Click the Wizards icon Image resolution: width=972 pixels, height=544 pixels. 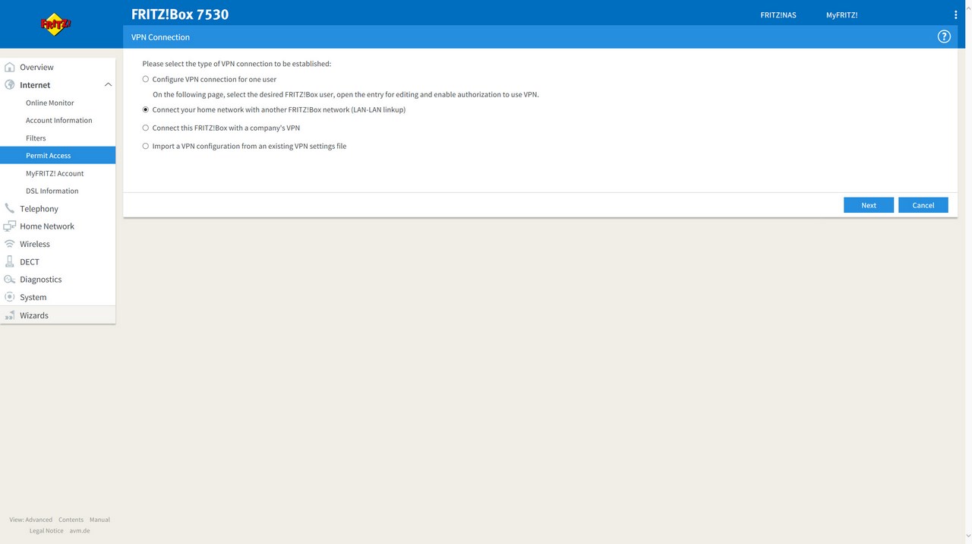click(x=10, y=315)
